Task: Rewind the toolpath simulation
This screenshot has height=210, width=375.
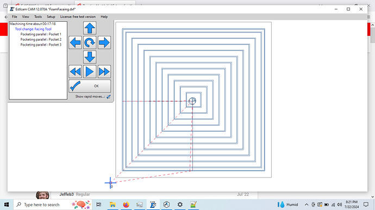Action: (75, 72)
